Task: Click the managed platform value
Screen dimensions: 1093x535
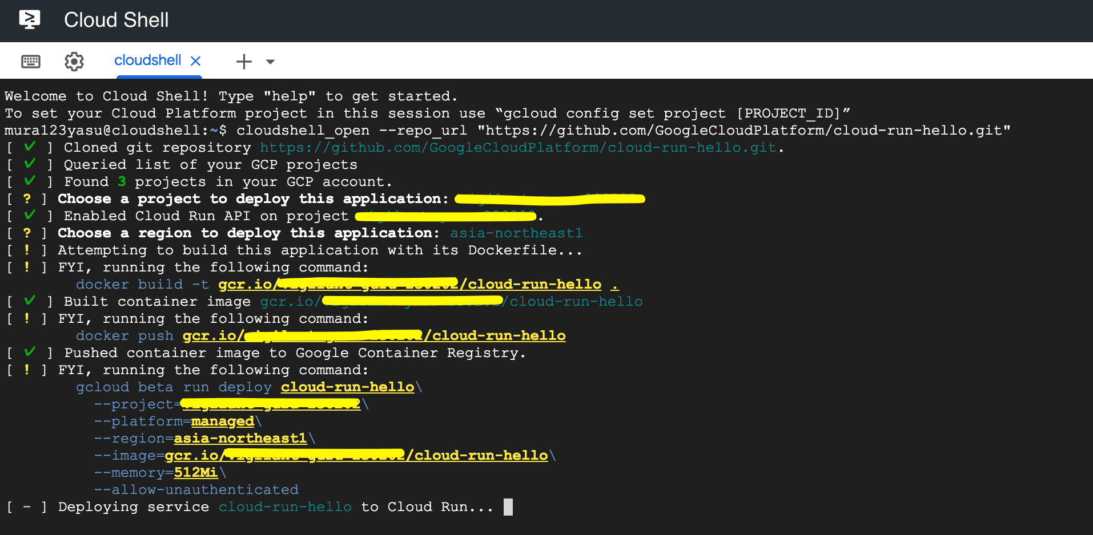Action: click(x=223, y=421)
